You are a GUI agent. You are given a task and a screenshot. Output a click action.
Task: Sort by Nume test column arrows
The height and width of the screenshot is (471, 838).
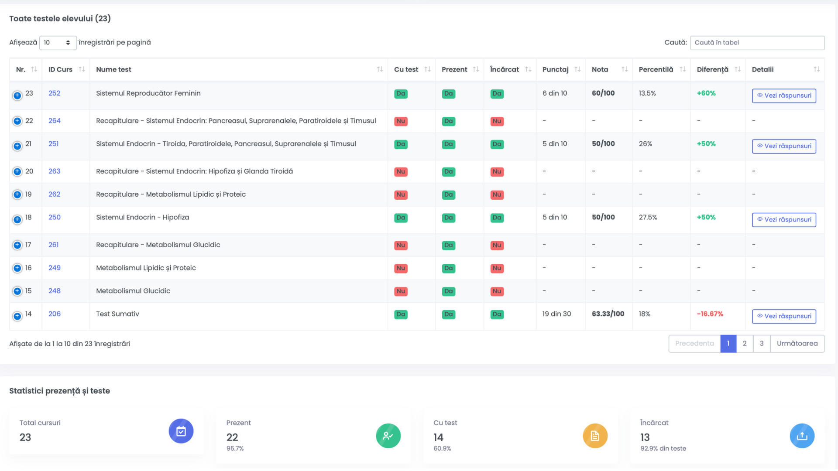(x=379, y=69)
